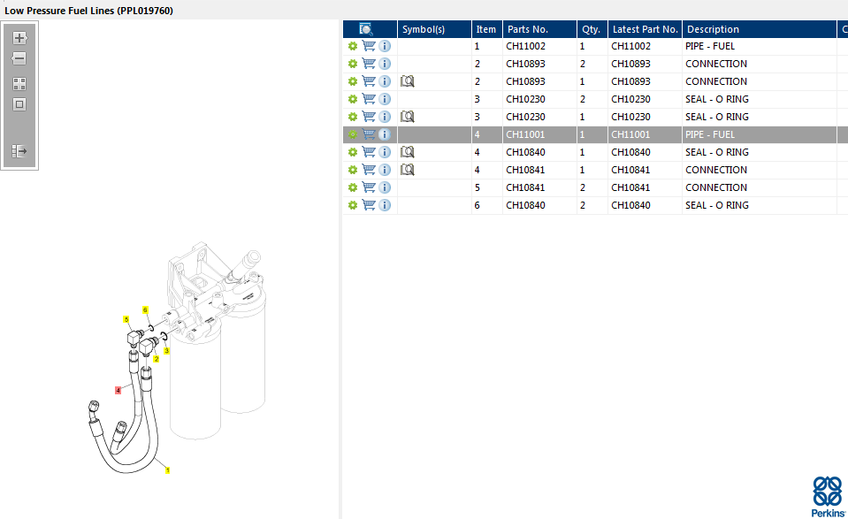848x519 pixels.
Task: Add item 5 CH10841 CONNECTION to cart
Action: pos(369,187)
